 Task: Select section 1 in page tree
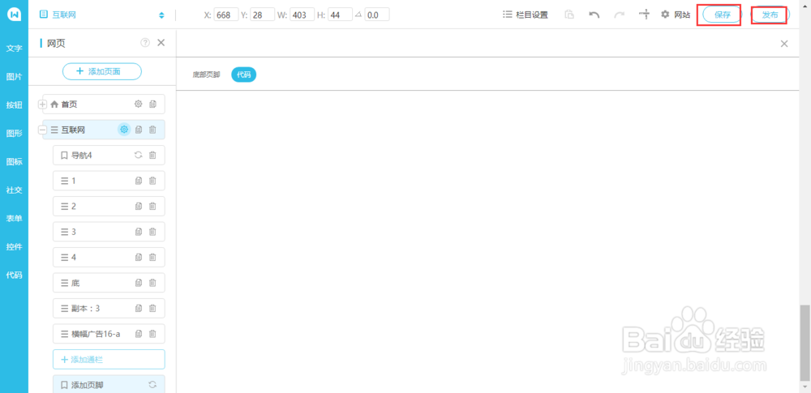(109, 181)
